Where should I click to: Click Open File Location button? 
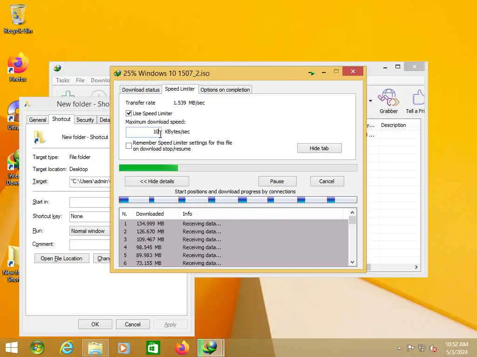coord(61,258)
